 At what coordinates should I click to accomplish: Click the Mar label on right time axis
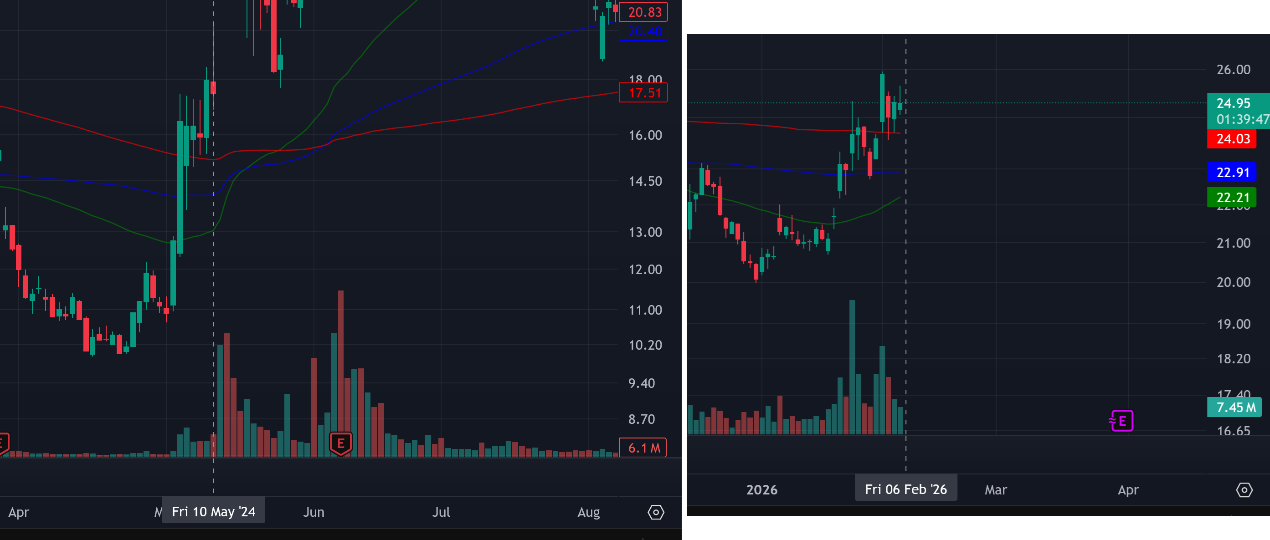995,490
